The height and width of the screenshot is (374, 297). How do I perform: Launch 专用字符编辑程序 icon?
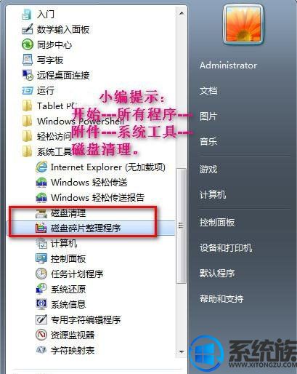pos(41,319)
